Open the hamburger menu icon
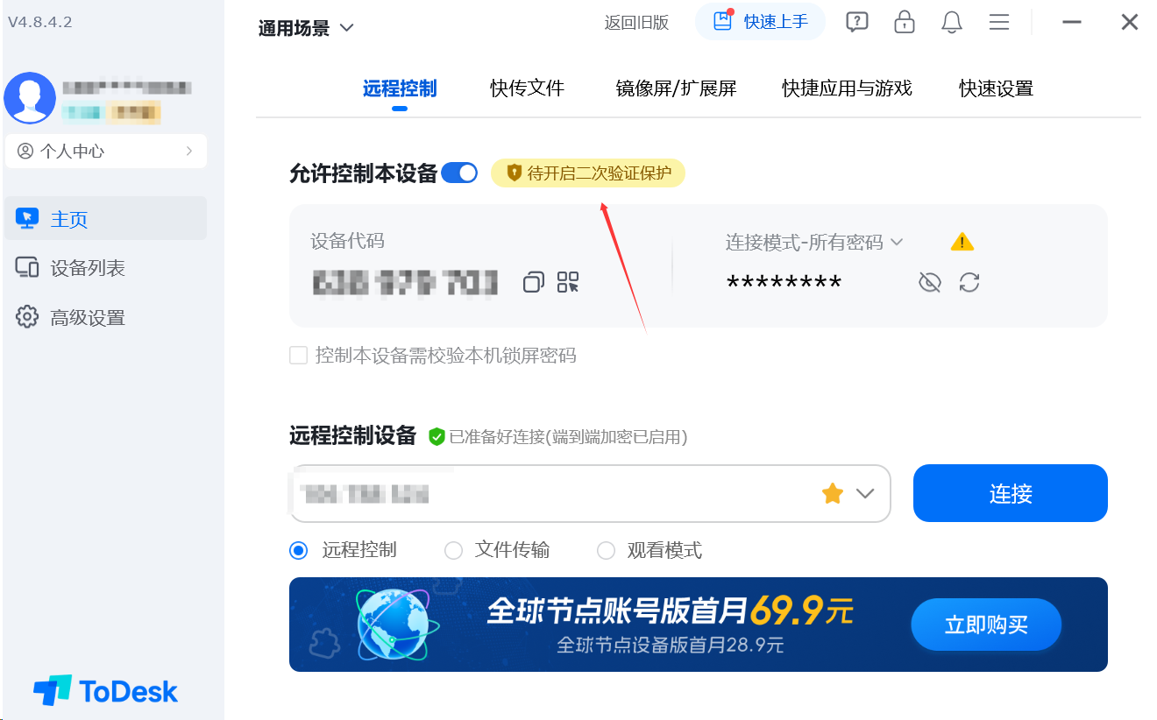Image resolution: width=1157 pixels, height=720 pixels. pyautogui.click(x=999, y=22)
